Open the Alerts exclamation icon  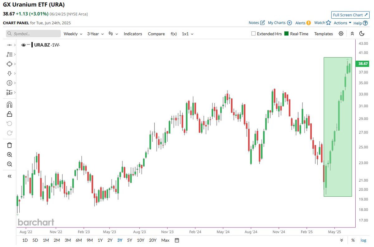pos(309,23)
